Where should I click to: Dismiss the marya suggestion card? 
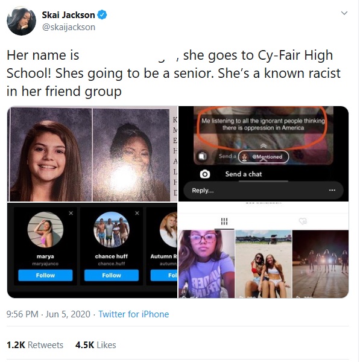tap(71, 213)
